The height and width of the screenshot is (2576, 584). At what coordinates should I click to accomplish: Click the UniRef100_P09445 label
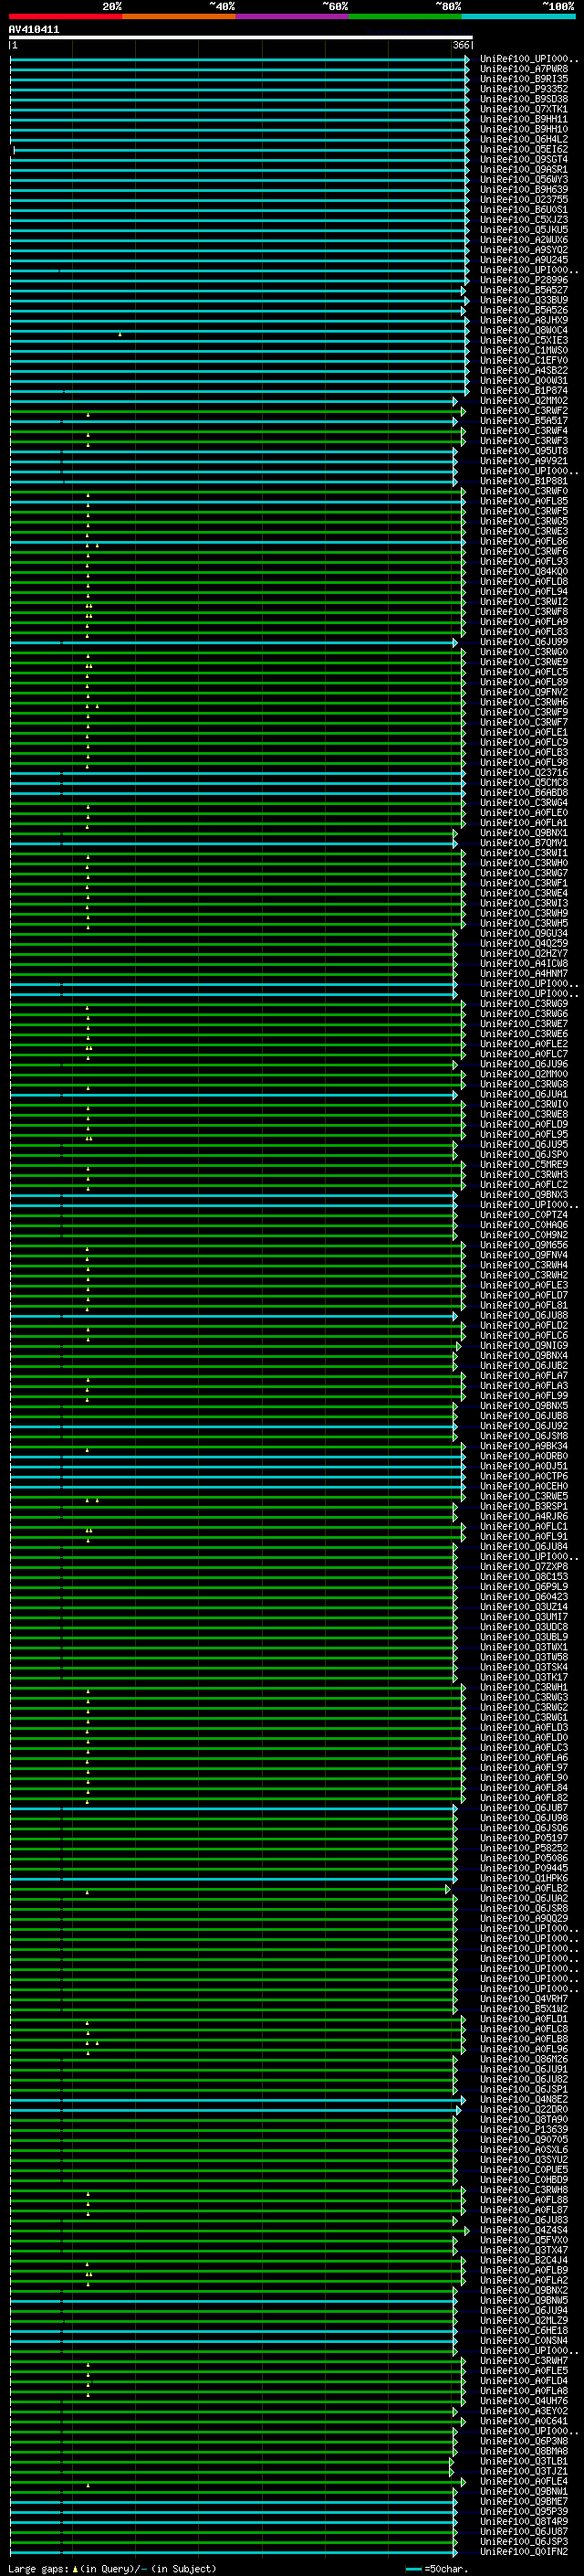click(524, 1868)
